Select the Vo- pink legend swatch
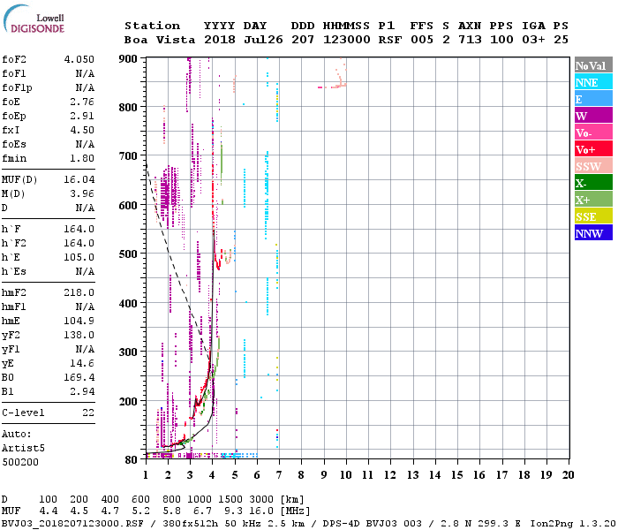The height and width of the screenshot is (530, 618). pos(593,132)
